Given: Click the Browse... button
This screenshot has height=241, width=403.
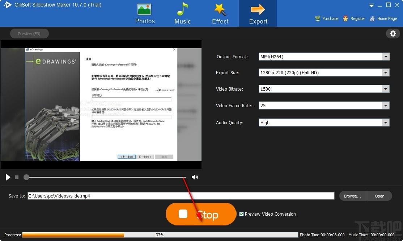Looking at the screenshot, I should click(353, 196).
